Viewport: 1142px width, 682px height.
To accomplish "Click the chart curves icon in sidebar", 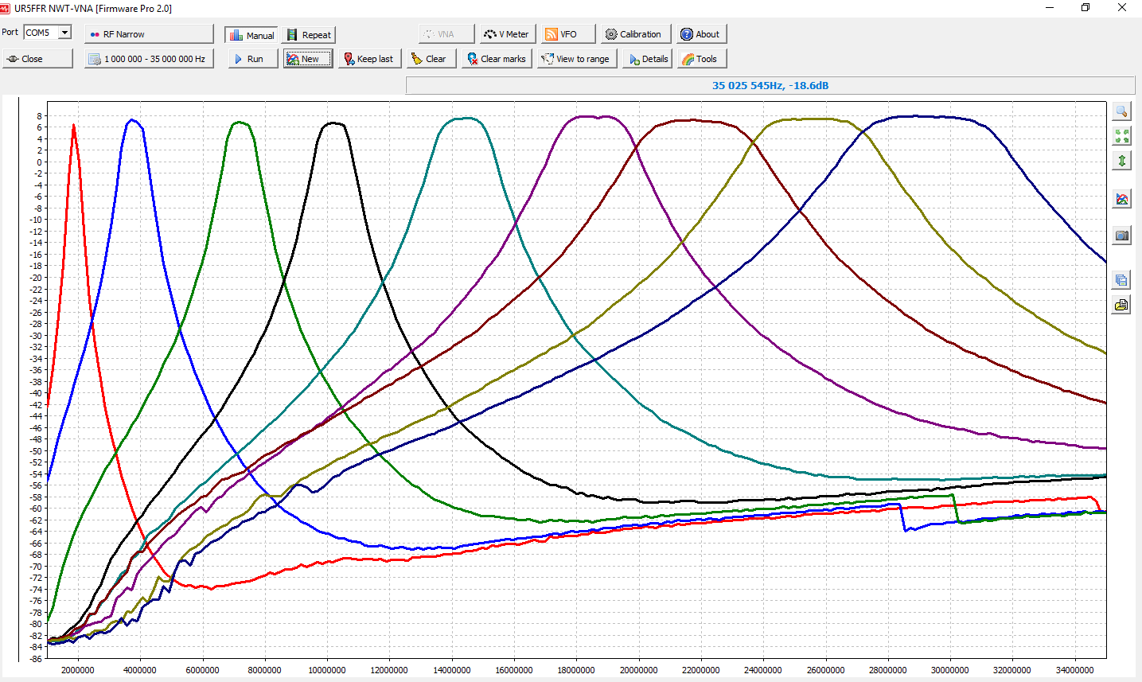I will [x=1121, y=199].
